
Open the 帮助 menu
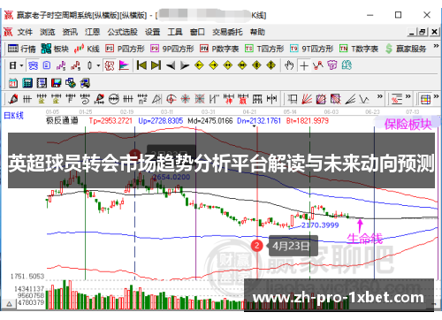[x=257, y=32]
